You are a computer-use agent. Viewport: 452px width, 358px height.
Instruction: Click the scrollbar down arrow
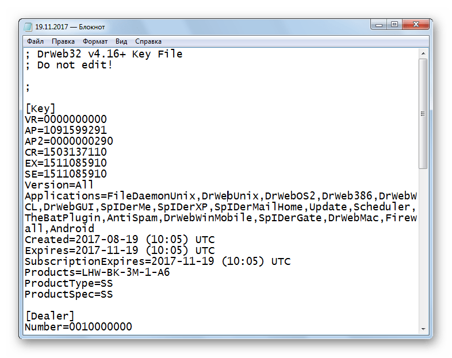pos(423,329)
